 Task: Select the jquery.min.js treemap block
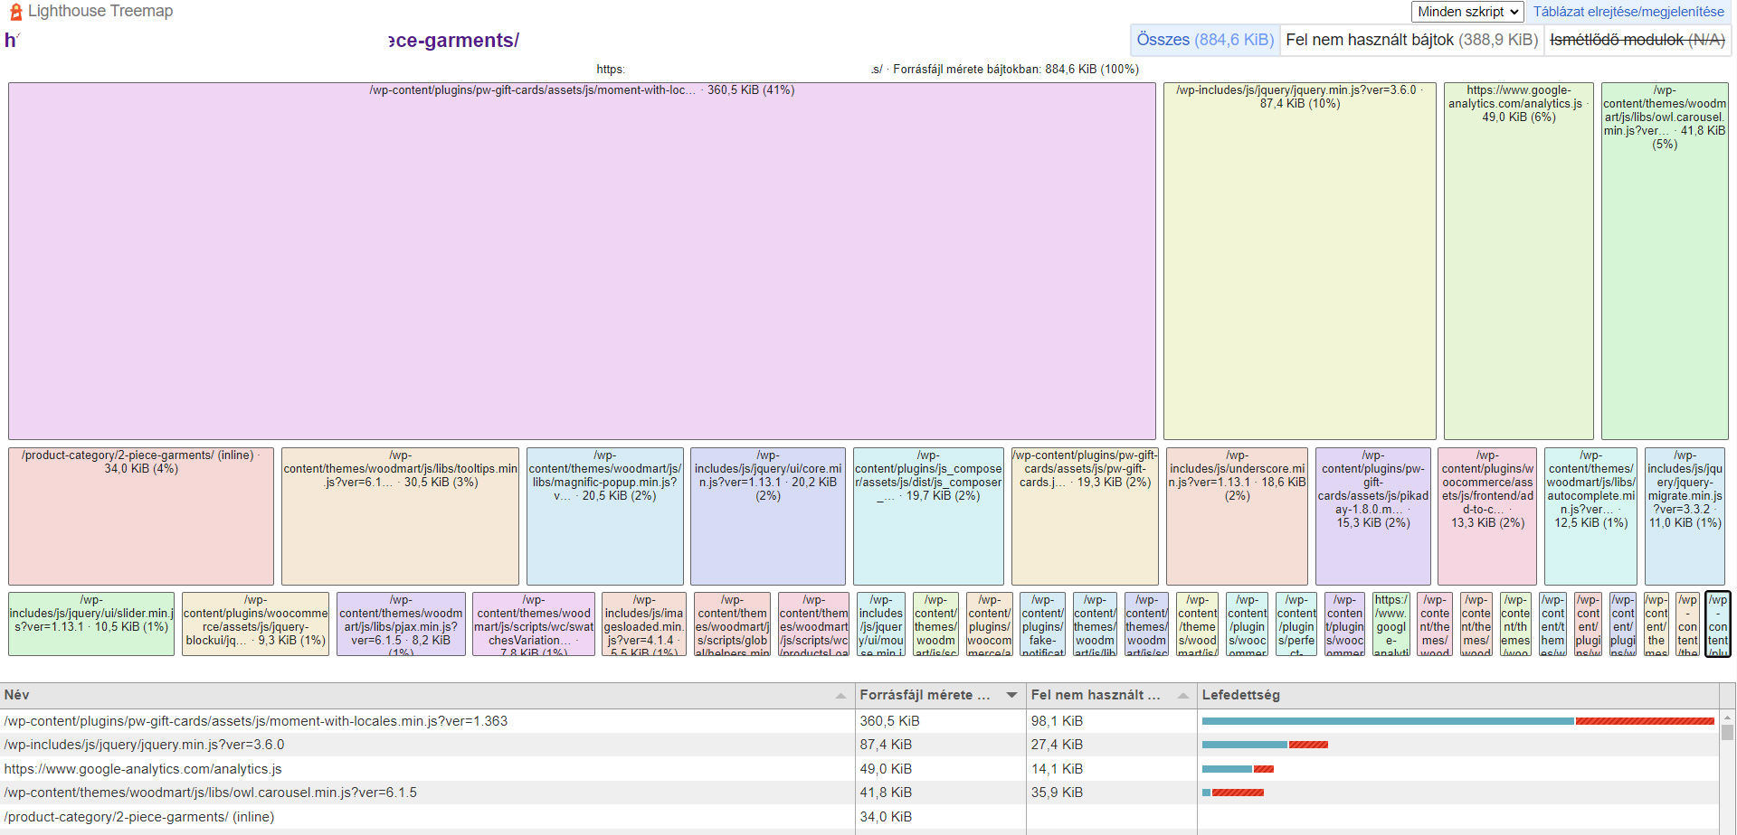[1299, 261]
